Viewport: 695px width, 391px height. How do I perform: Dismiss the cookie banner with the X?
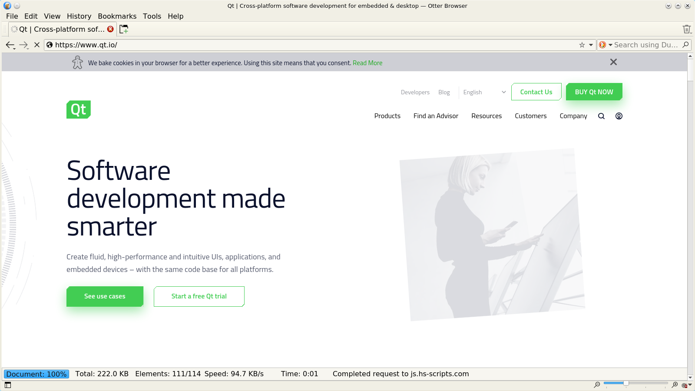click(613, 62)
